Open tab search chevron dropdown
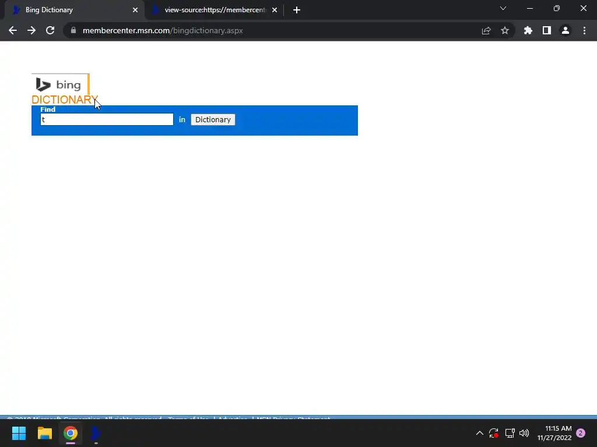The width and height of the screenshot is (597, 447). [503, 8]
